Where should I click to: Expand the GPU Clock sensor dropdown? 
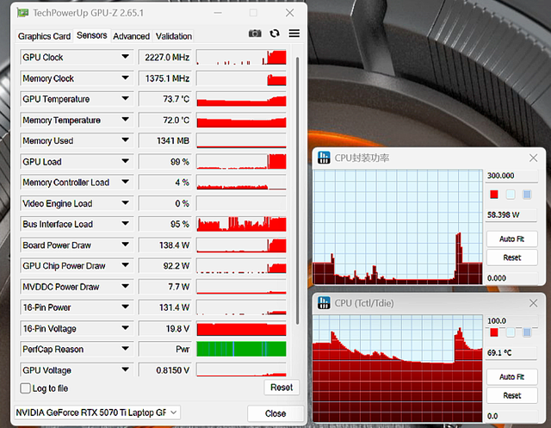[125, 58]
